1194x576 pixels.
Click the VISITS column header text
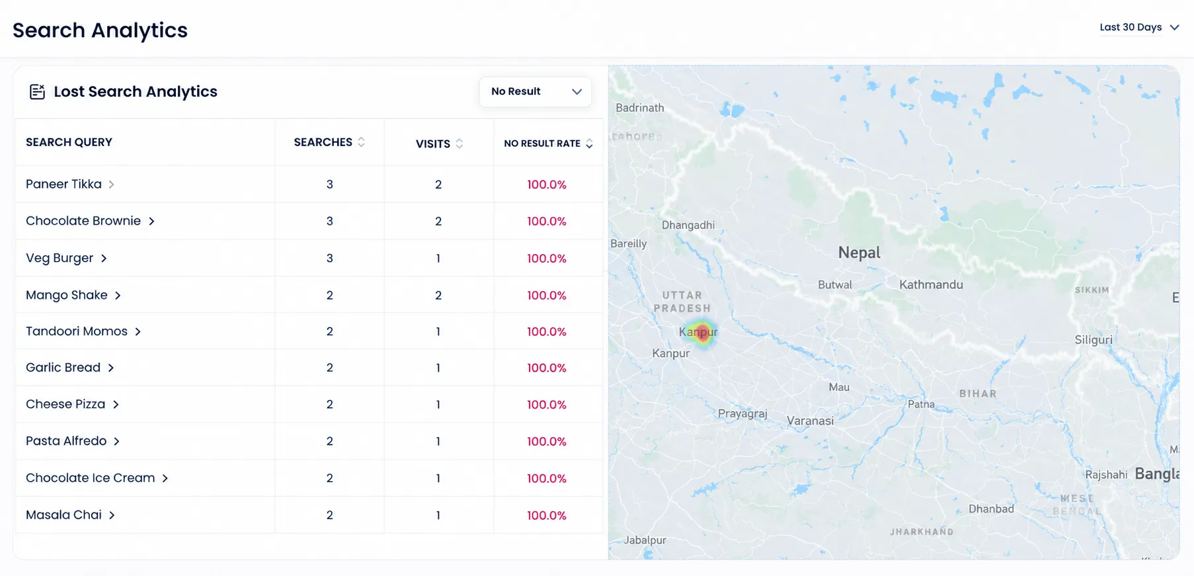point(433,144)
